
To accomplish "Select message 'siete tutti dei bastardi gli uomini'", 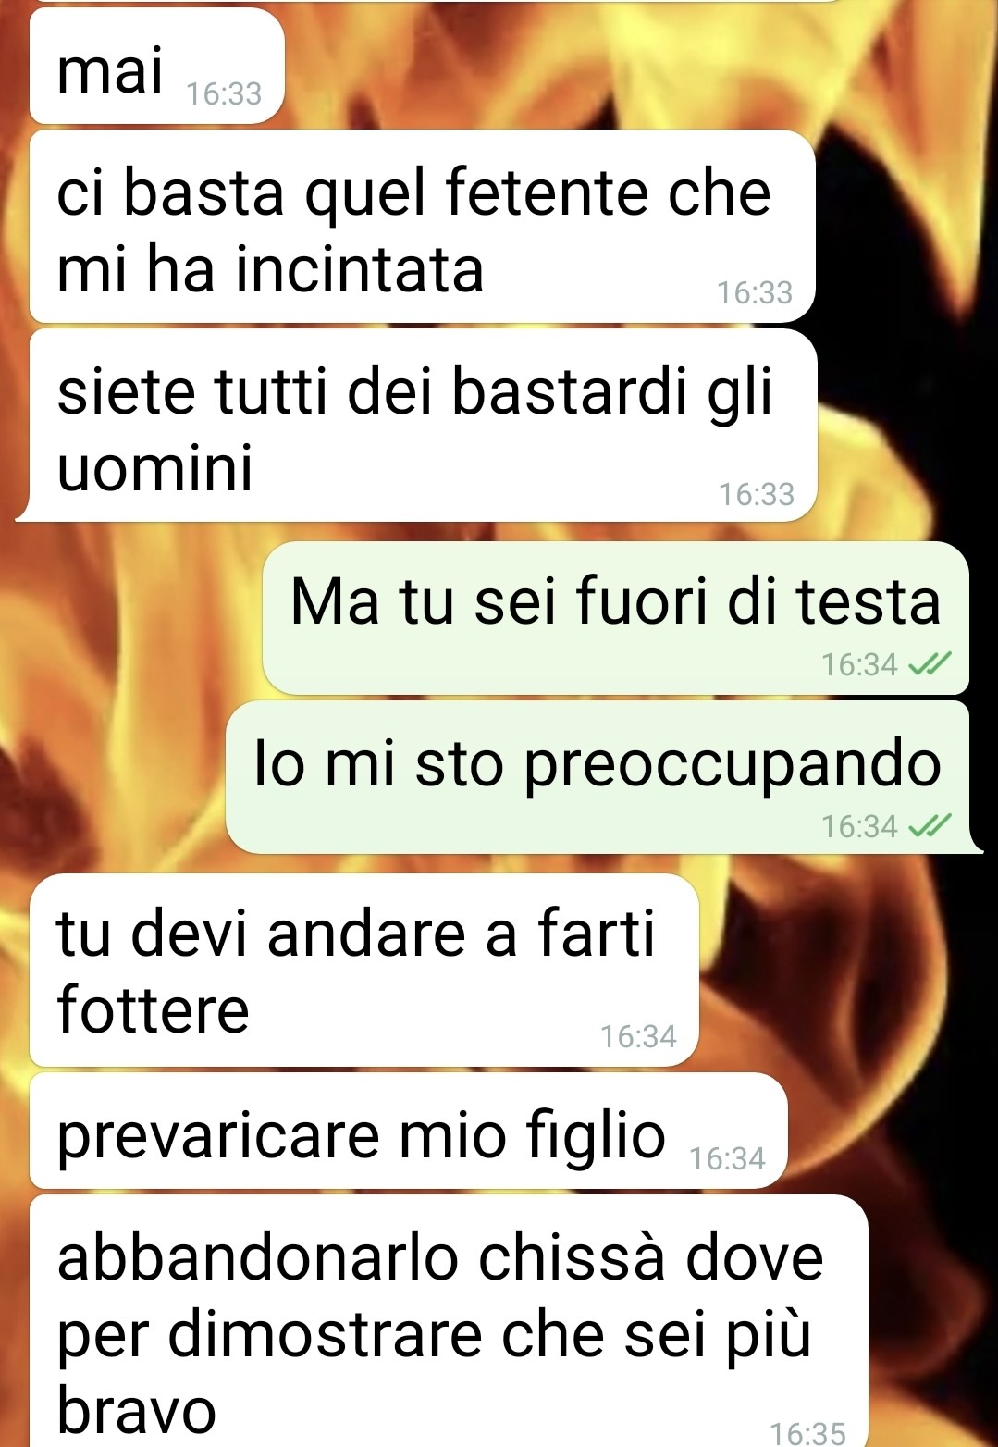I will pos(424,426).
